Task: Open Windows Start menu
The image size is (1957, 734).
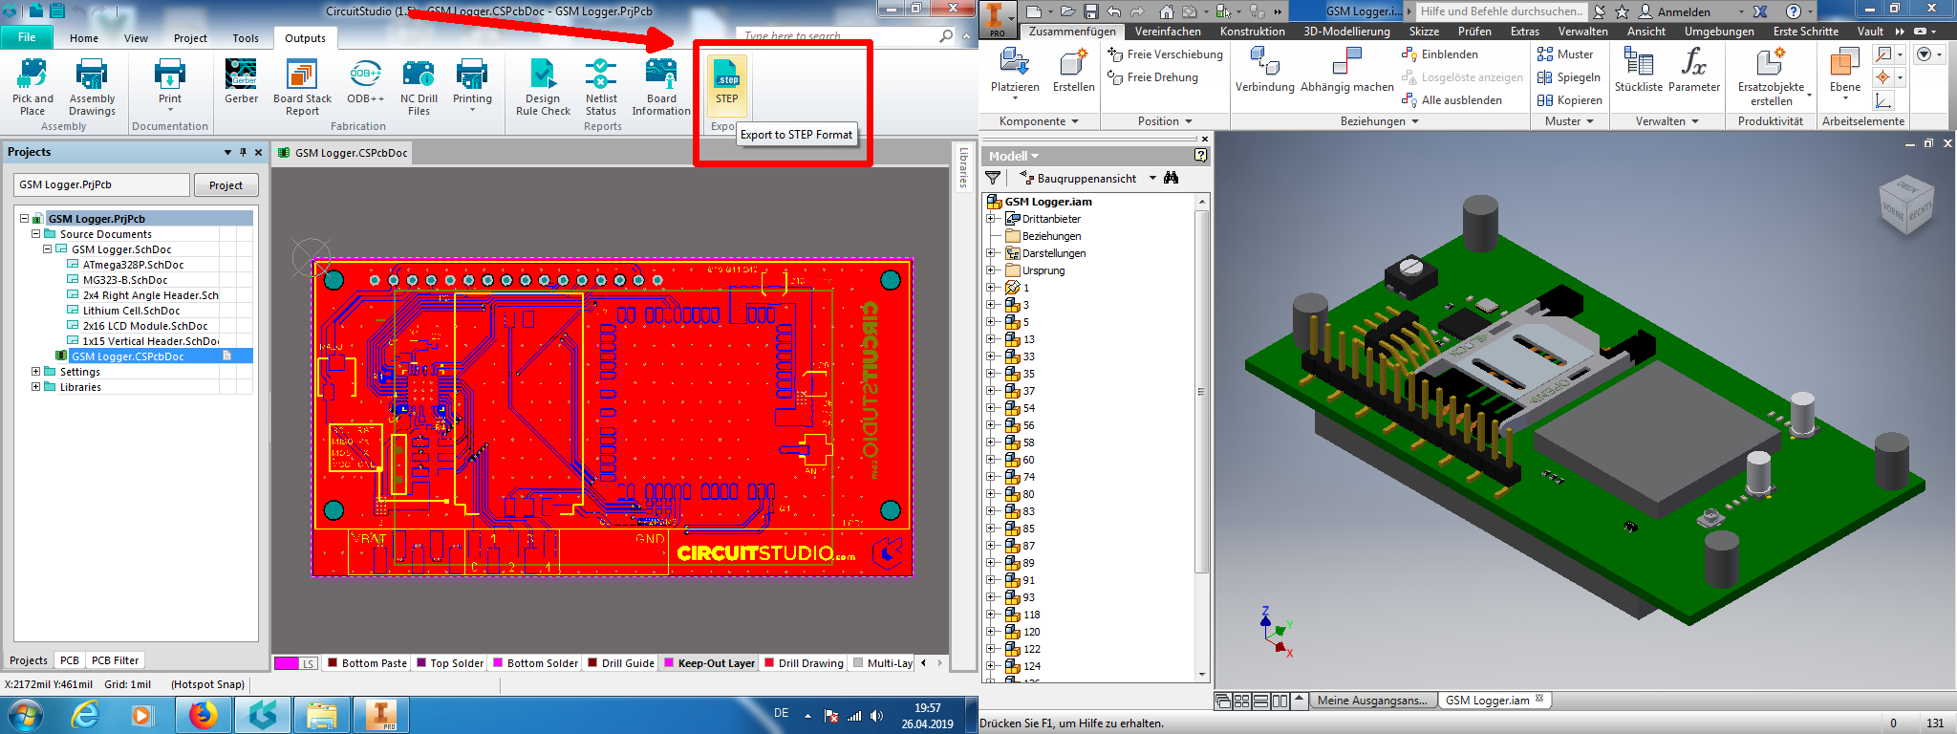Action: [x=25, y=715]
